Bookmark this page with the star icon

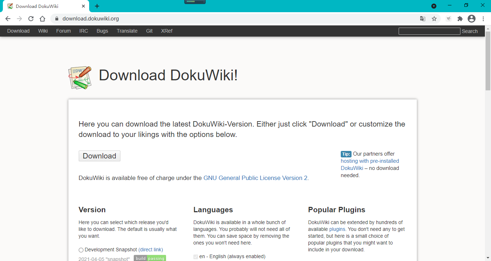point(435,18)
